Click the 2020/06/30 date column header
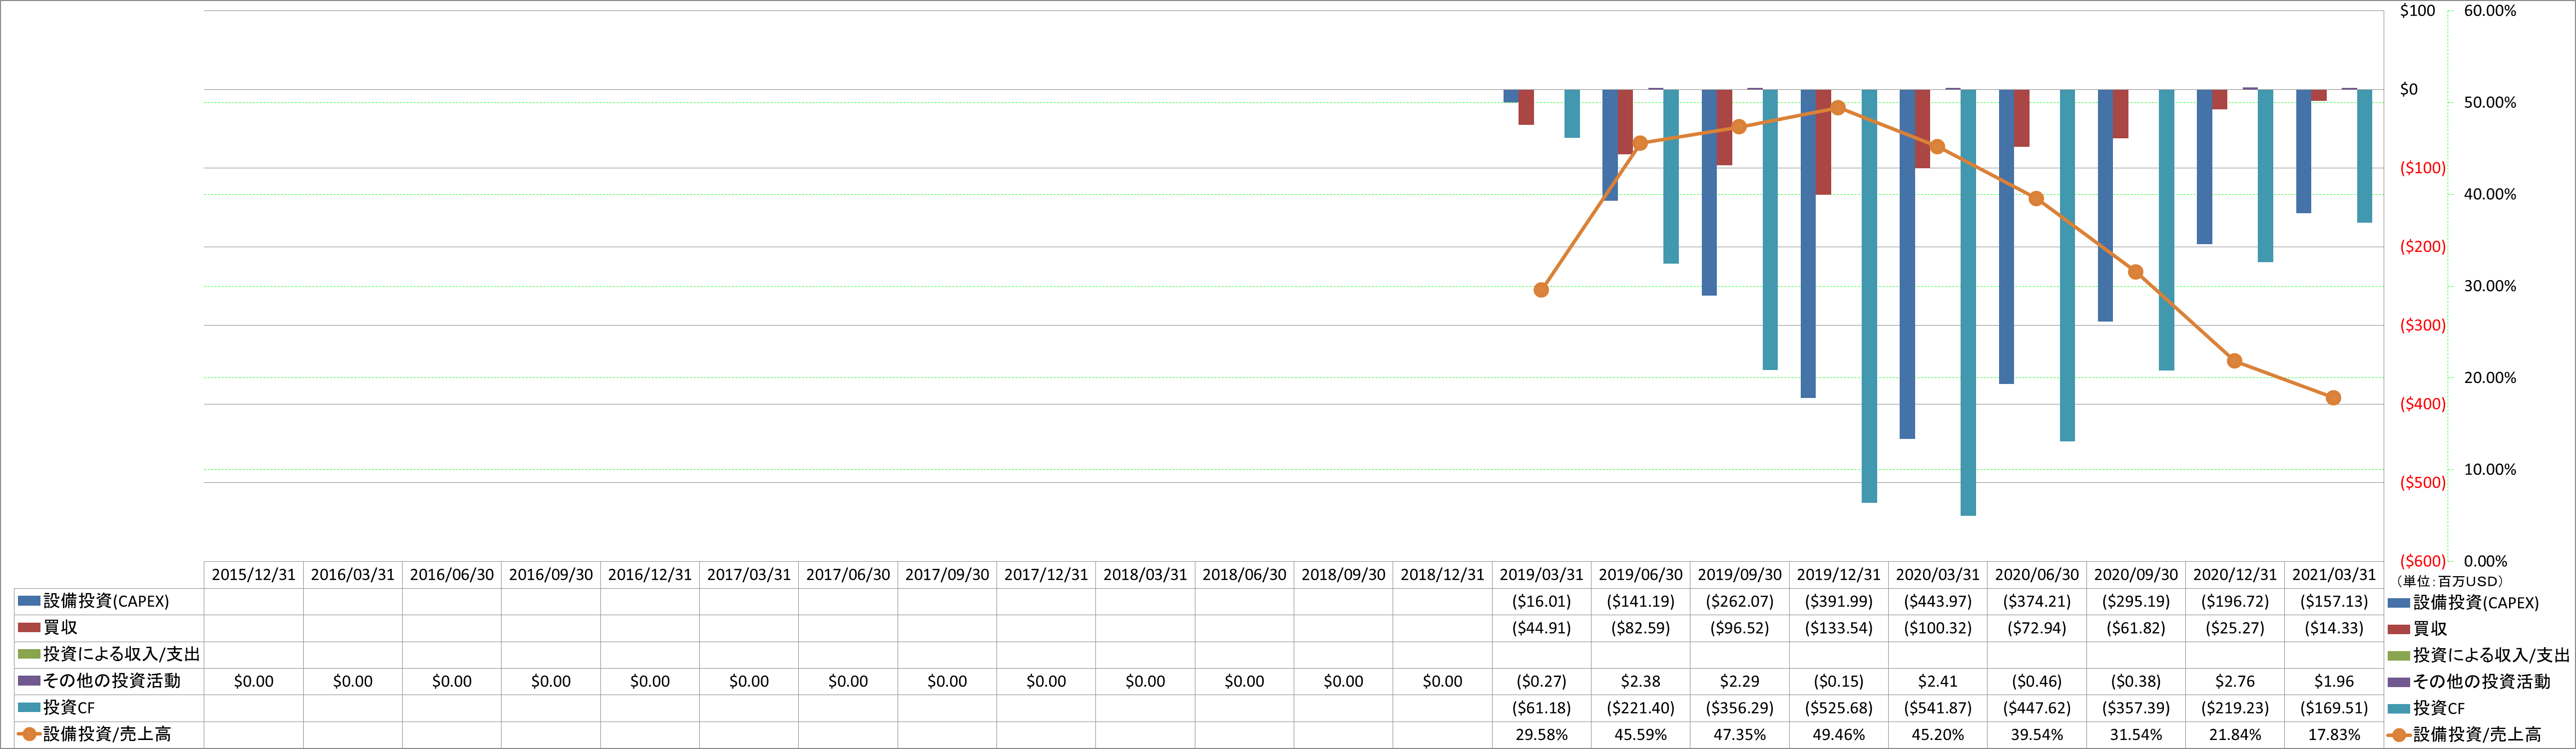 [x=2037, y=575]
